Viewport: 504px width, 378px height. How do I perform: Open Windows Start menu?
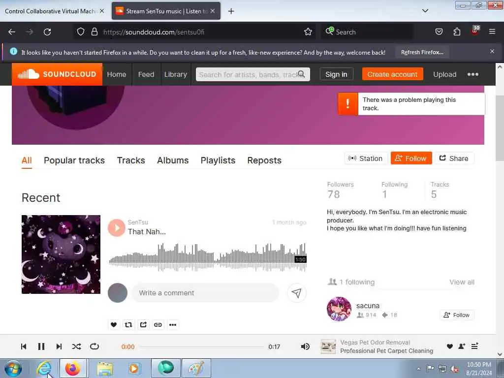(13, 368)
